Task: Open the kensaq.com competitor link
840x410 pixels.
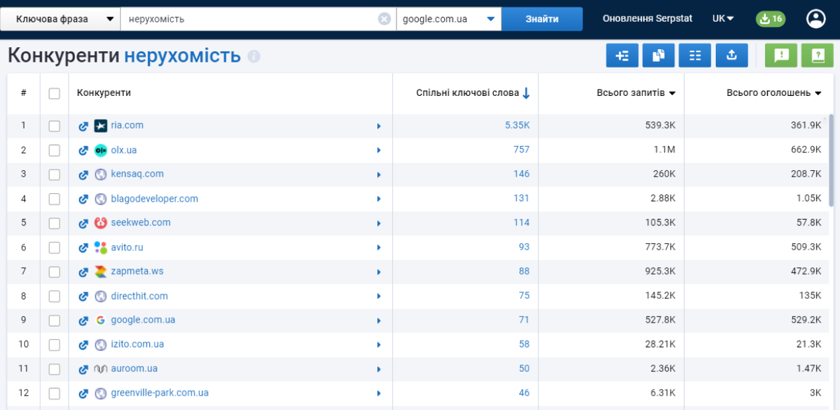Action: pos(137,174)
